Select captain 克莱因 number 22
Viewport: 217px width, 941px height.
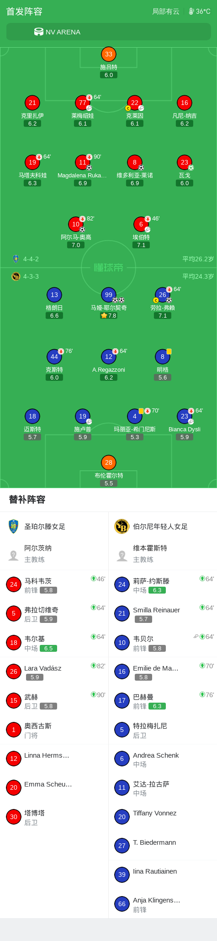pyautogui.click(x=135, y=103)
